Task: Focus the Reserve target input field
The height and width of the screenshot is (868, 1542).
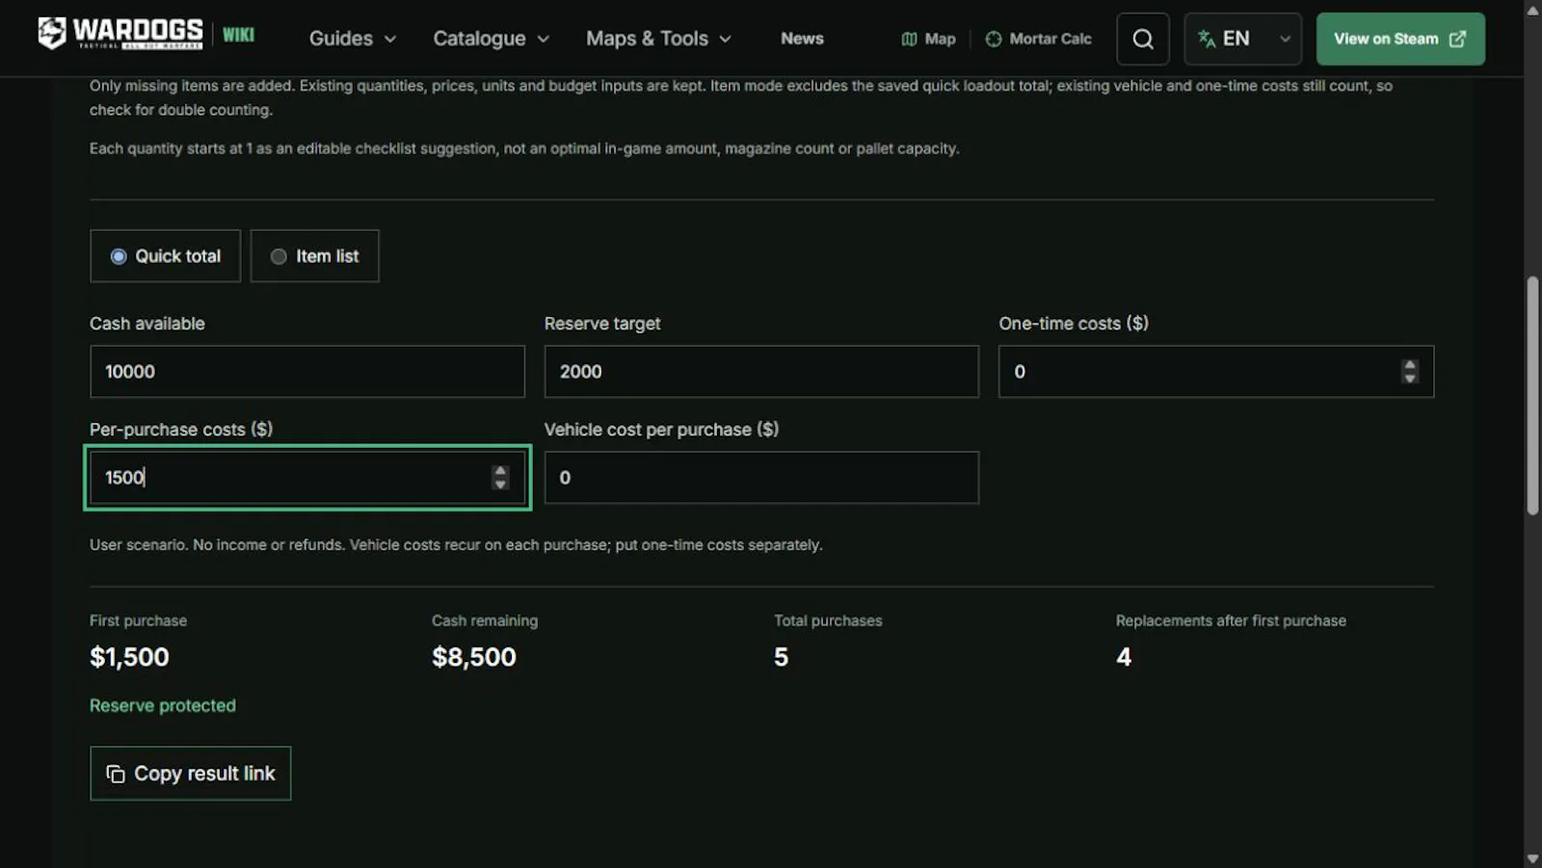Action: pyautogui.click(x=761, y=372)
